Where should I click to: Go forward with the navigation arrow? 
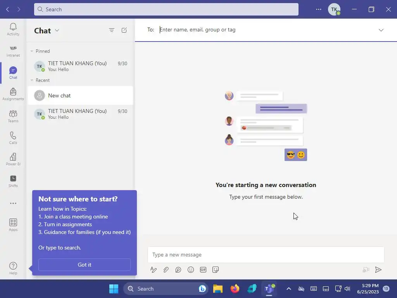click(19, 9)
